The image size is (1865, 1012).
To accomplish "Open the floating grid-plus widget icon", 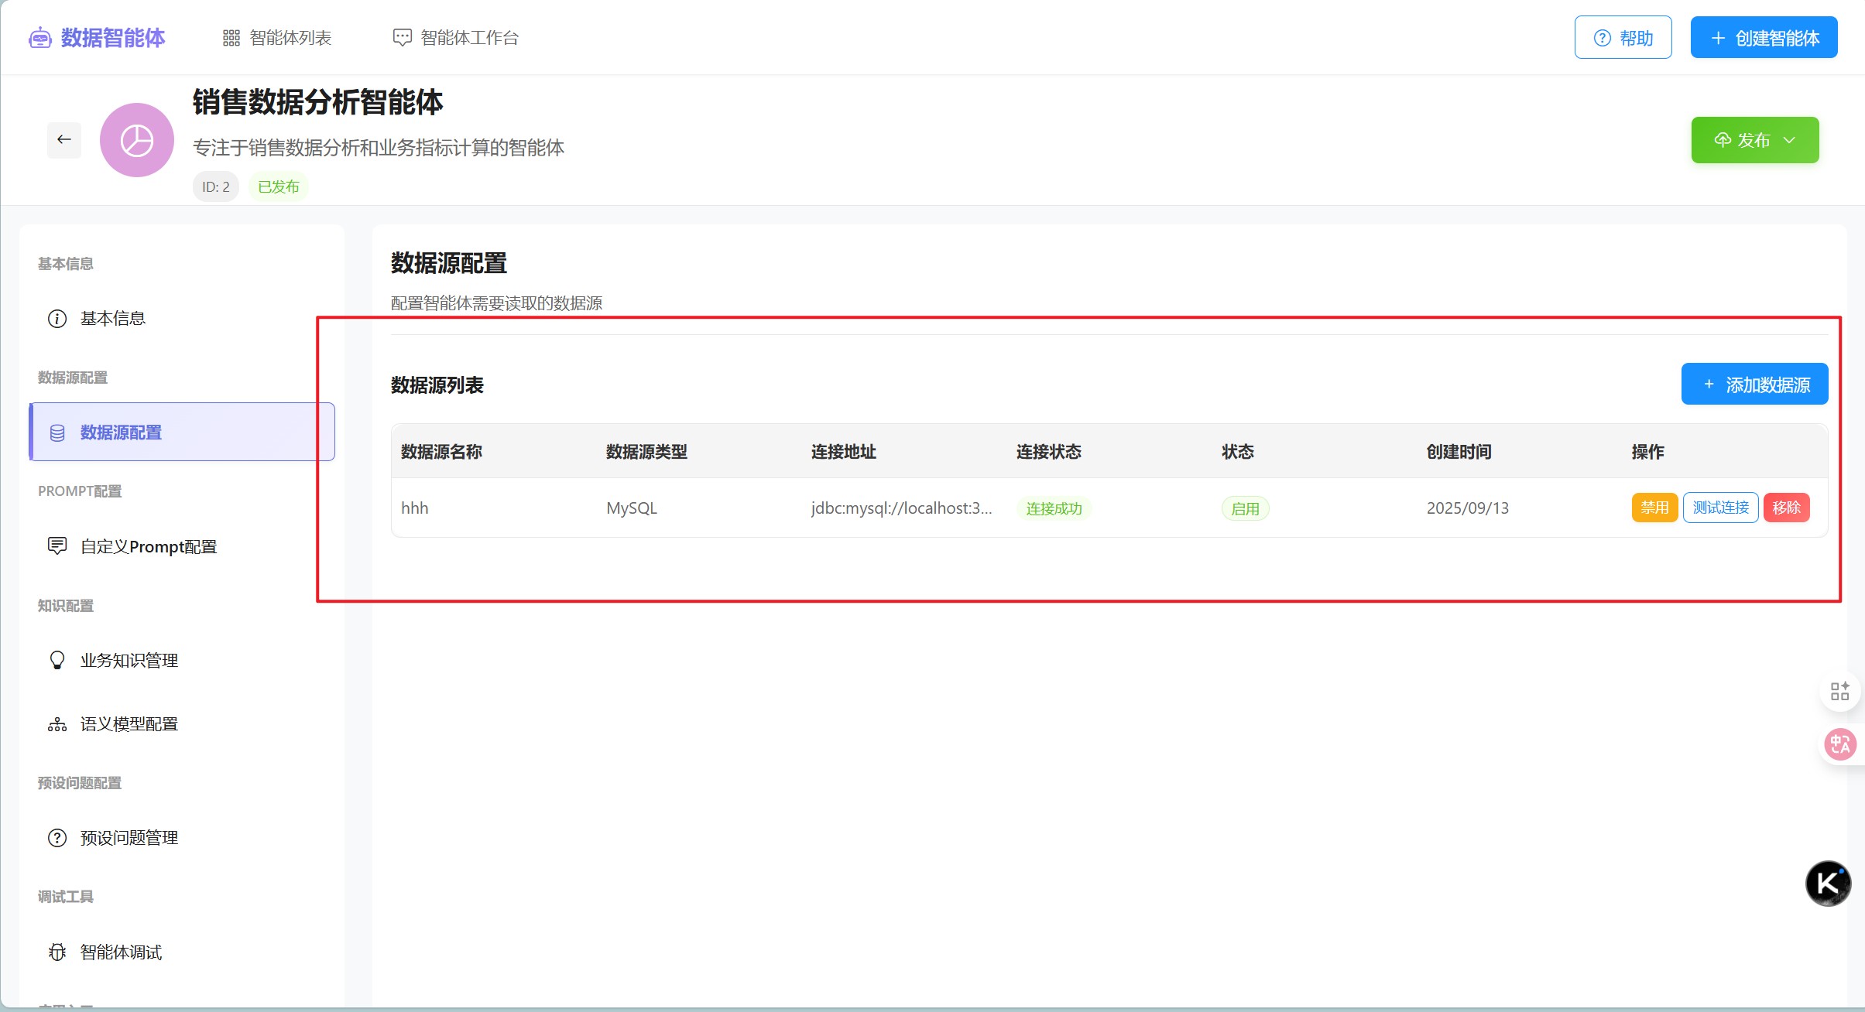I will pyautogui.click(x=1839, y=691).
